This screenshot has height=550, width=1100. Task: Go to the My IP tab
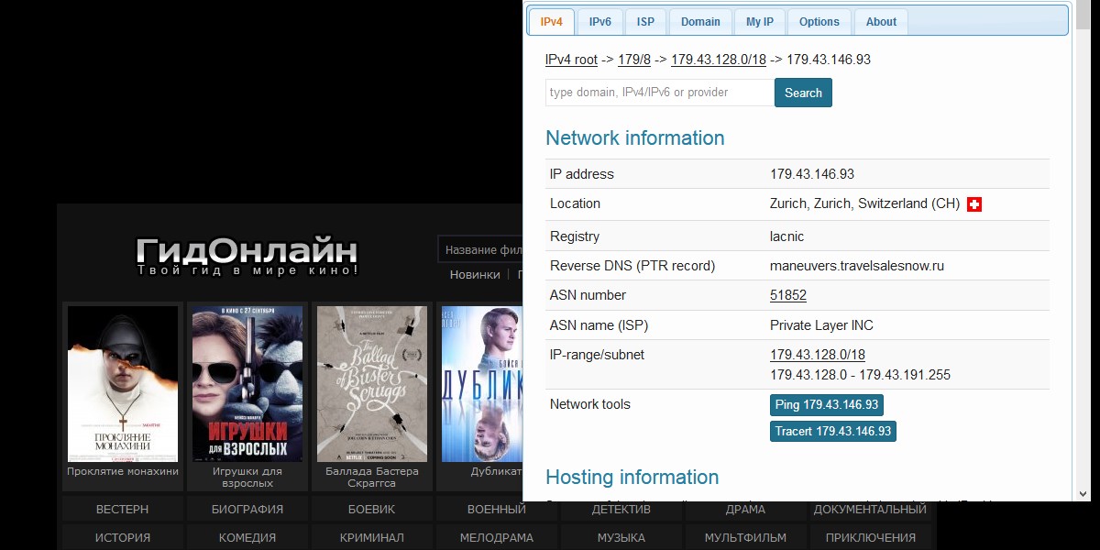tap(760, 22)
